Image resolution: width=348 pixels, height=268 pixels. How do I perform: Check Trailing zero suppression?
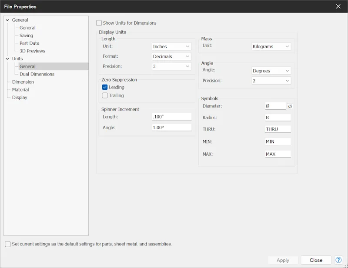105,95
